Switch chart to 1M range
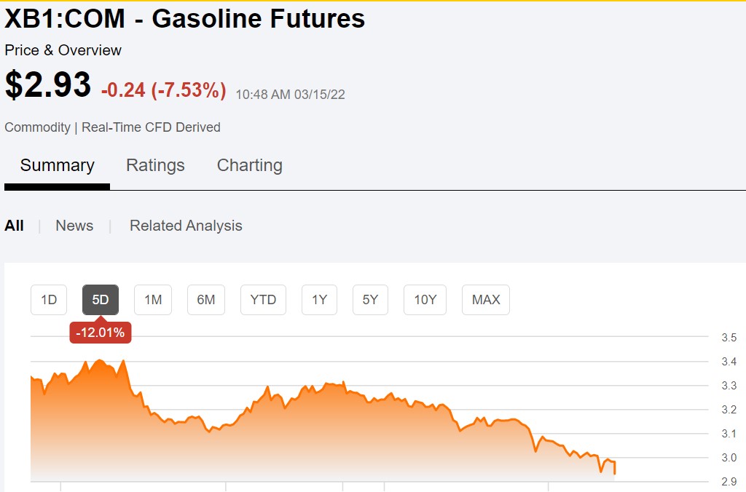This screenshot has width=746, height=492. click(x=153, y=300)
